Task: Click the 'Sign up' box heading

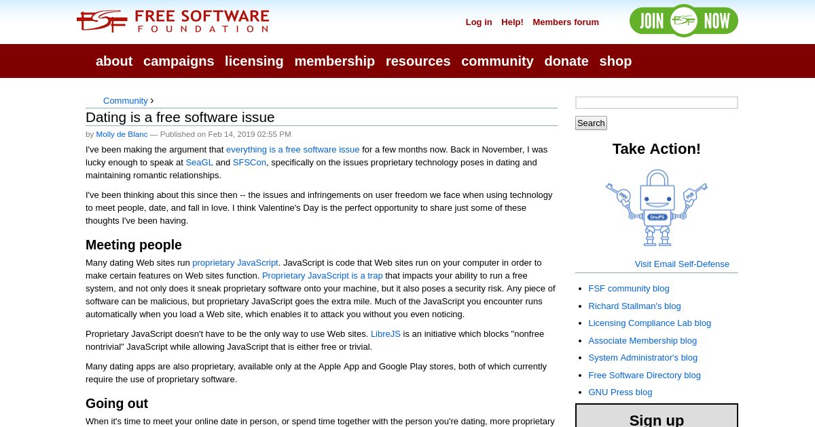Action: 657,420
